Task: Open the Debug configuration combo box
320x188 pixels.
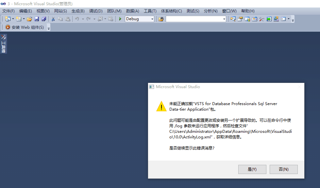Action: (x=140, y=19)
